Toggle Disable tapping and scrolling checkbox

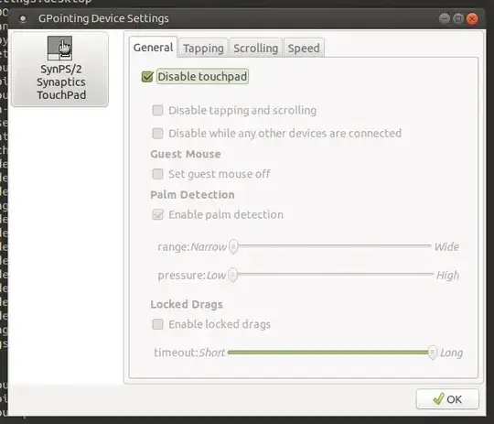[157, 111]
